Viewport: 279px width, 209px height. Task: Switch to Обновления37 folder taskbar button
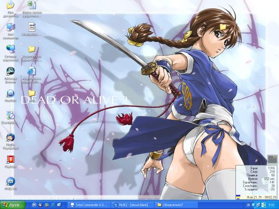click(x=175, y=205)
